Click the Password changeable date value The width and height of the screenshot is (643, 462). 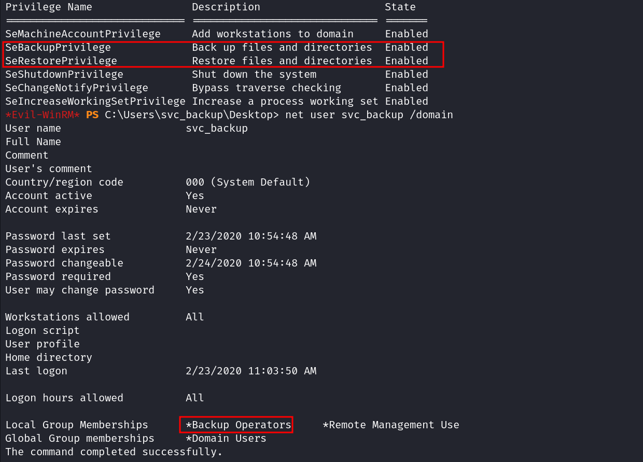tap(251, 263)
